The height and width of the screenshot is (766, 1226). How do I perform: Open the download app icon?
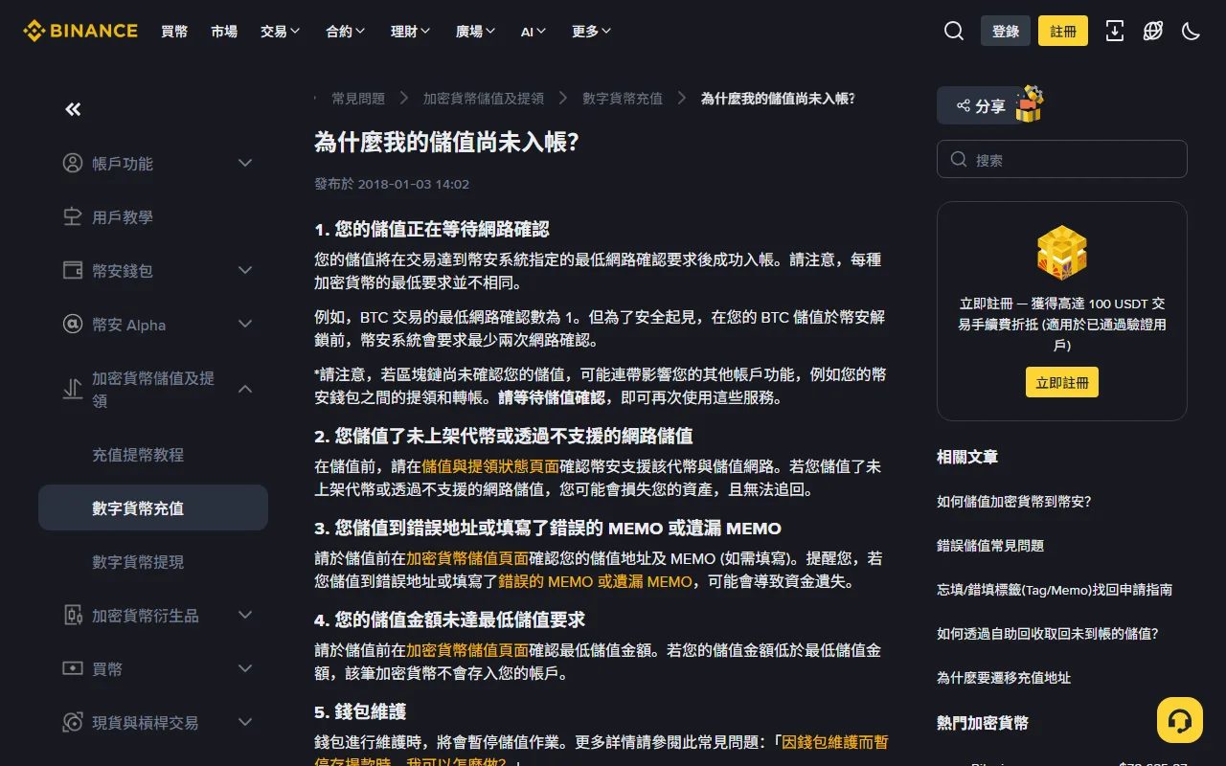pyautogui.click(x=1115, y=31)
